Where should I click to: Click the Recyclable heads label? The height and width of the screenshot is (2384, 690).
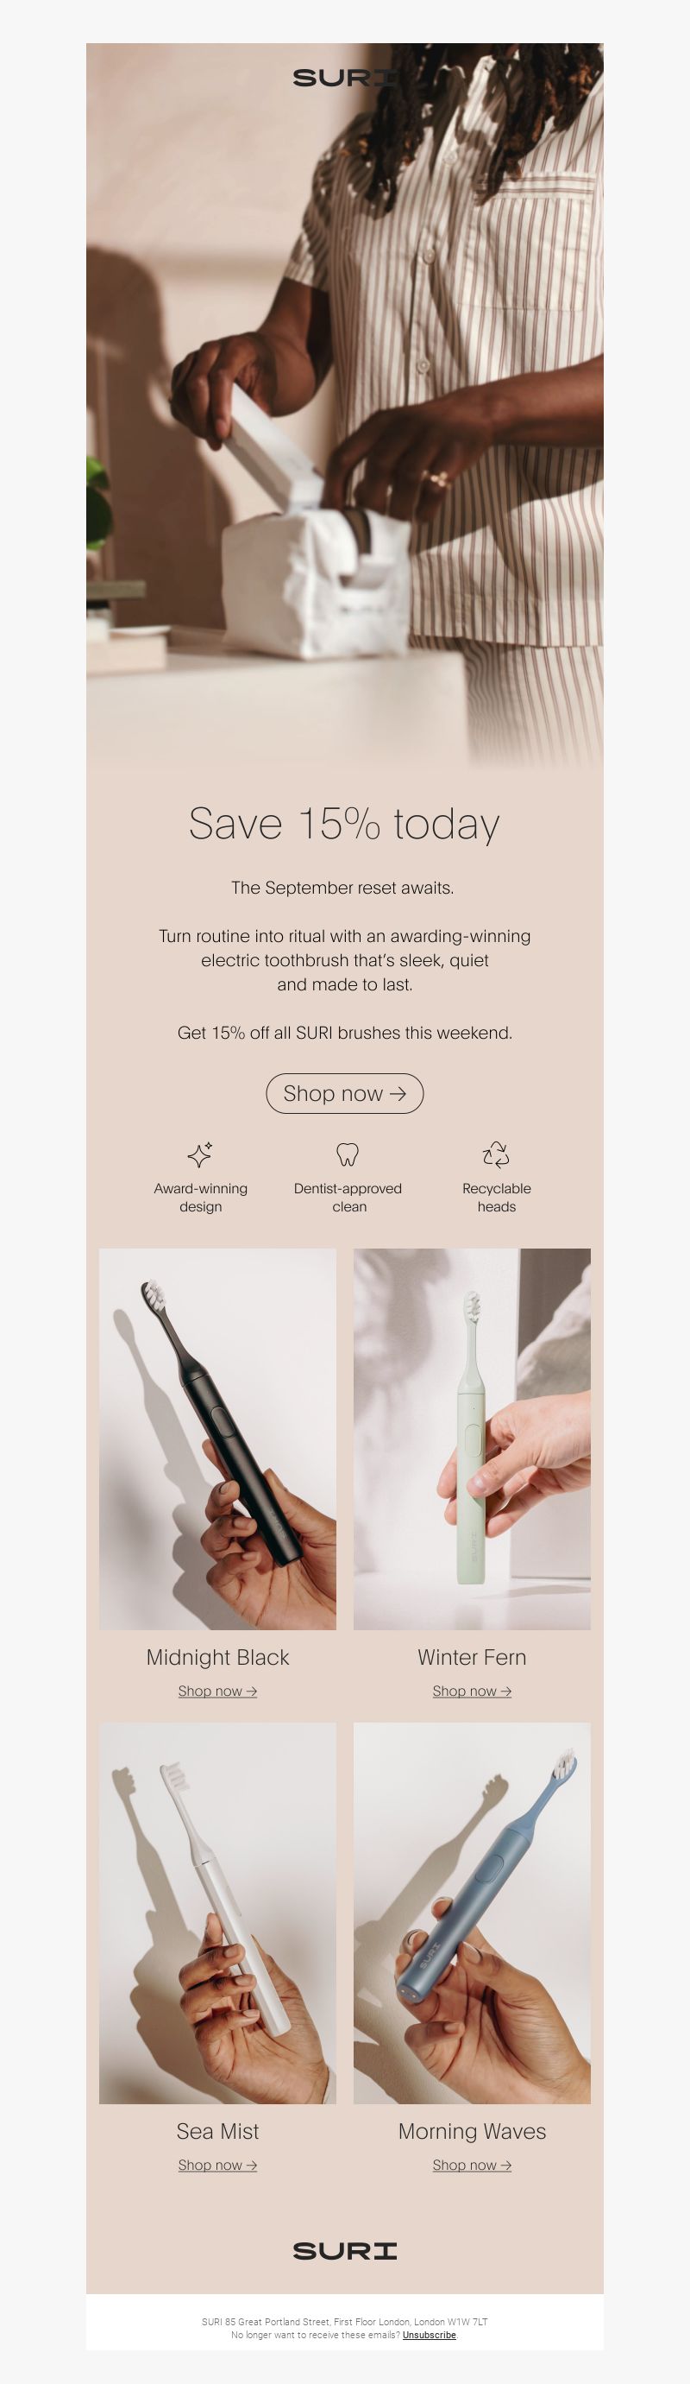pos(497,1198)
